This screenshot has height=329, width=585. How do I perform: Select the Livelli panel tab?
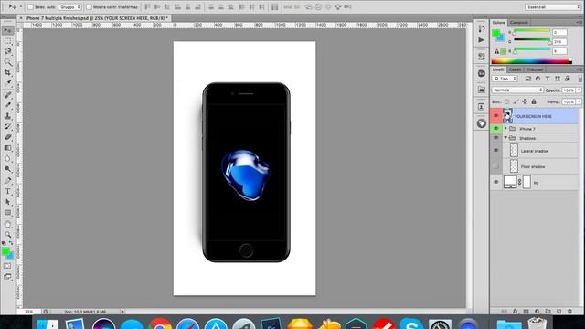(x=498, y=69)
